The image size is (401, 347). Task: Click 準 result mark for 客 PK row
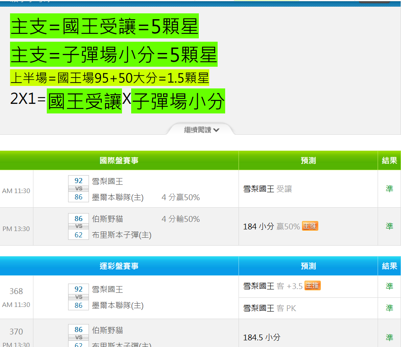coord(389,308)
